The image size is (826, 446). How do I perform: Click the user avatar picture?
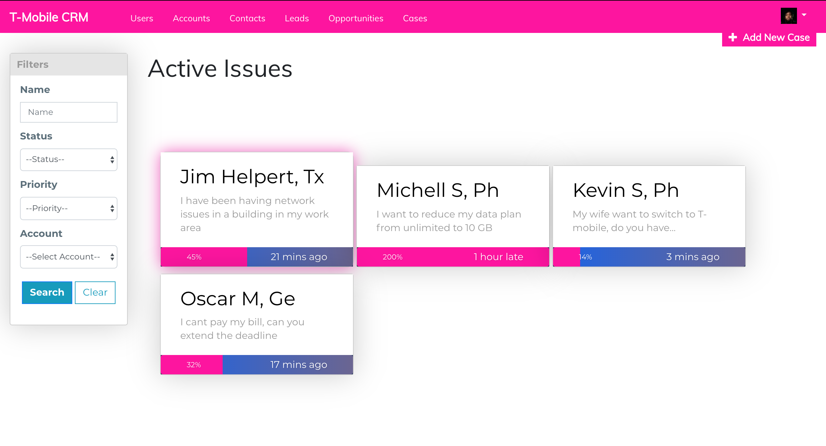point(788,16)
